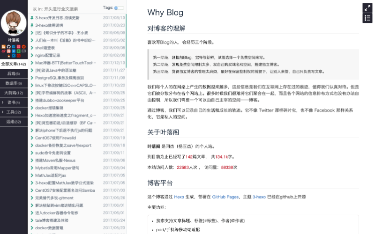Expand the 读书 category
The width and height of the screenshot is (375, 234).
click(14, 102)
